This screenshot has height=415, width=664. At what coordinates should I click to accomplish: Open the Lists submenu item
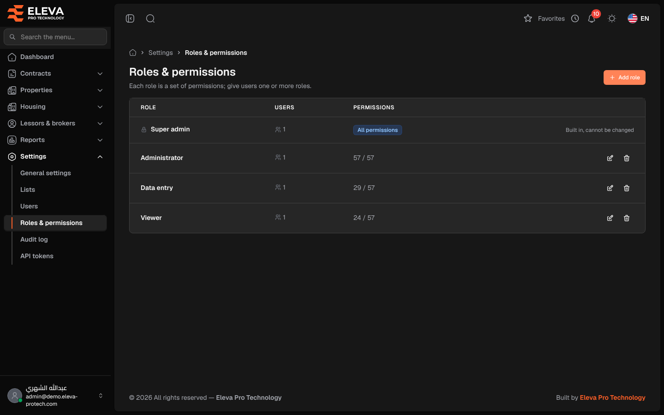pos(28,190)
